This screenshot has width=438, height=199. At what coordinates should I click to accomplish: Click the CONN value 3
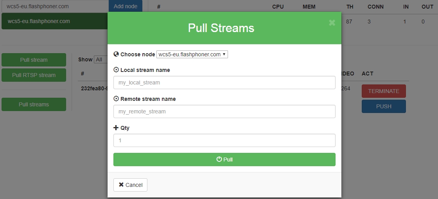[x=369, y=22]
